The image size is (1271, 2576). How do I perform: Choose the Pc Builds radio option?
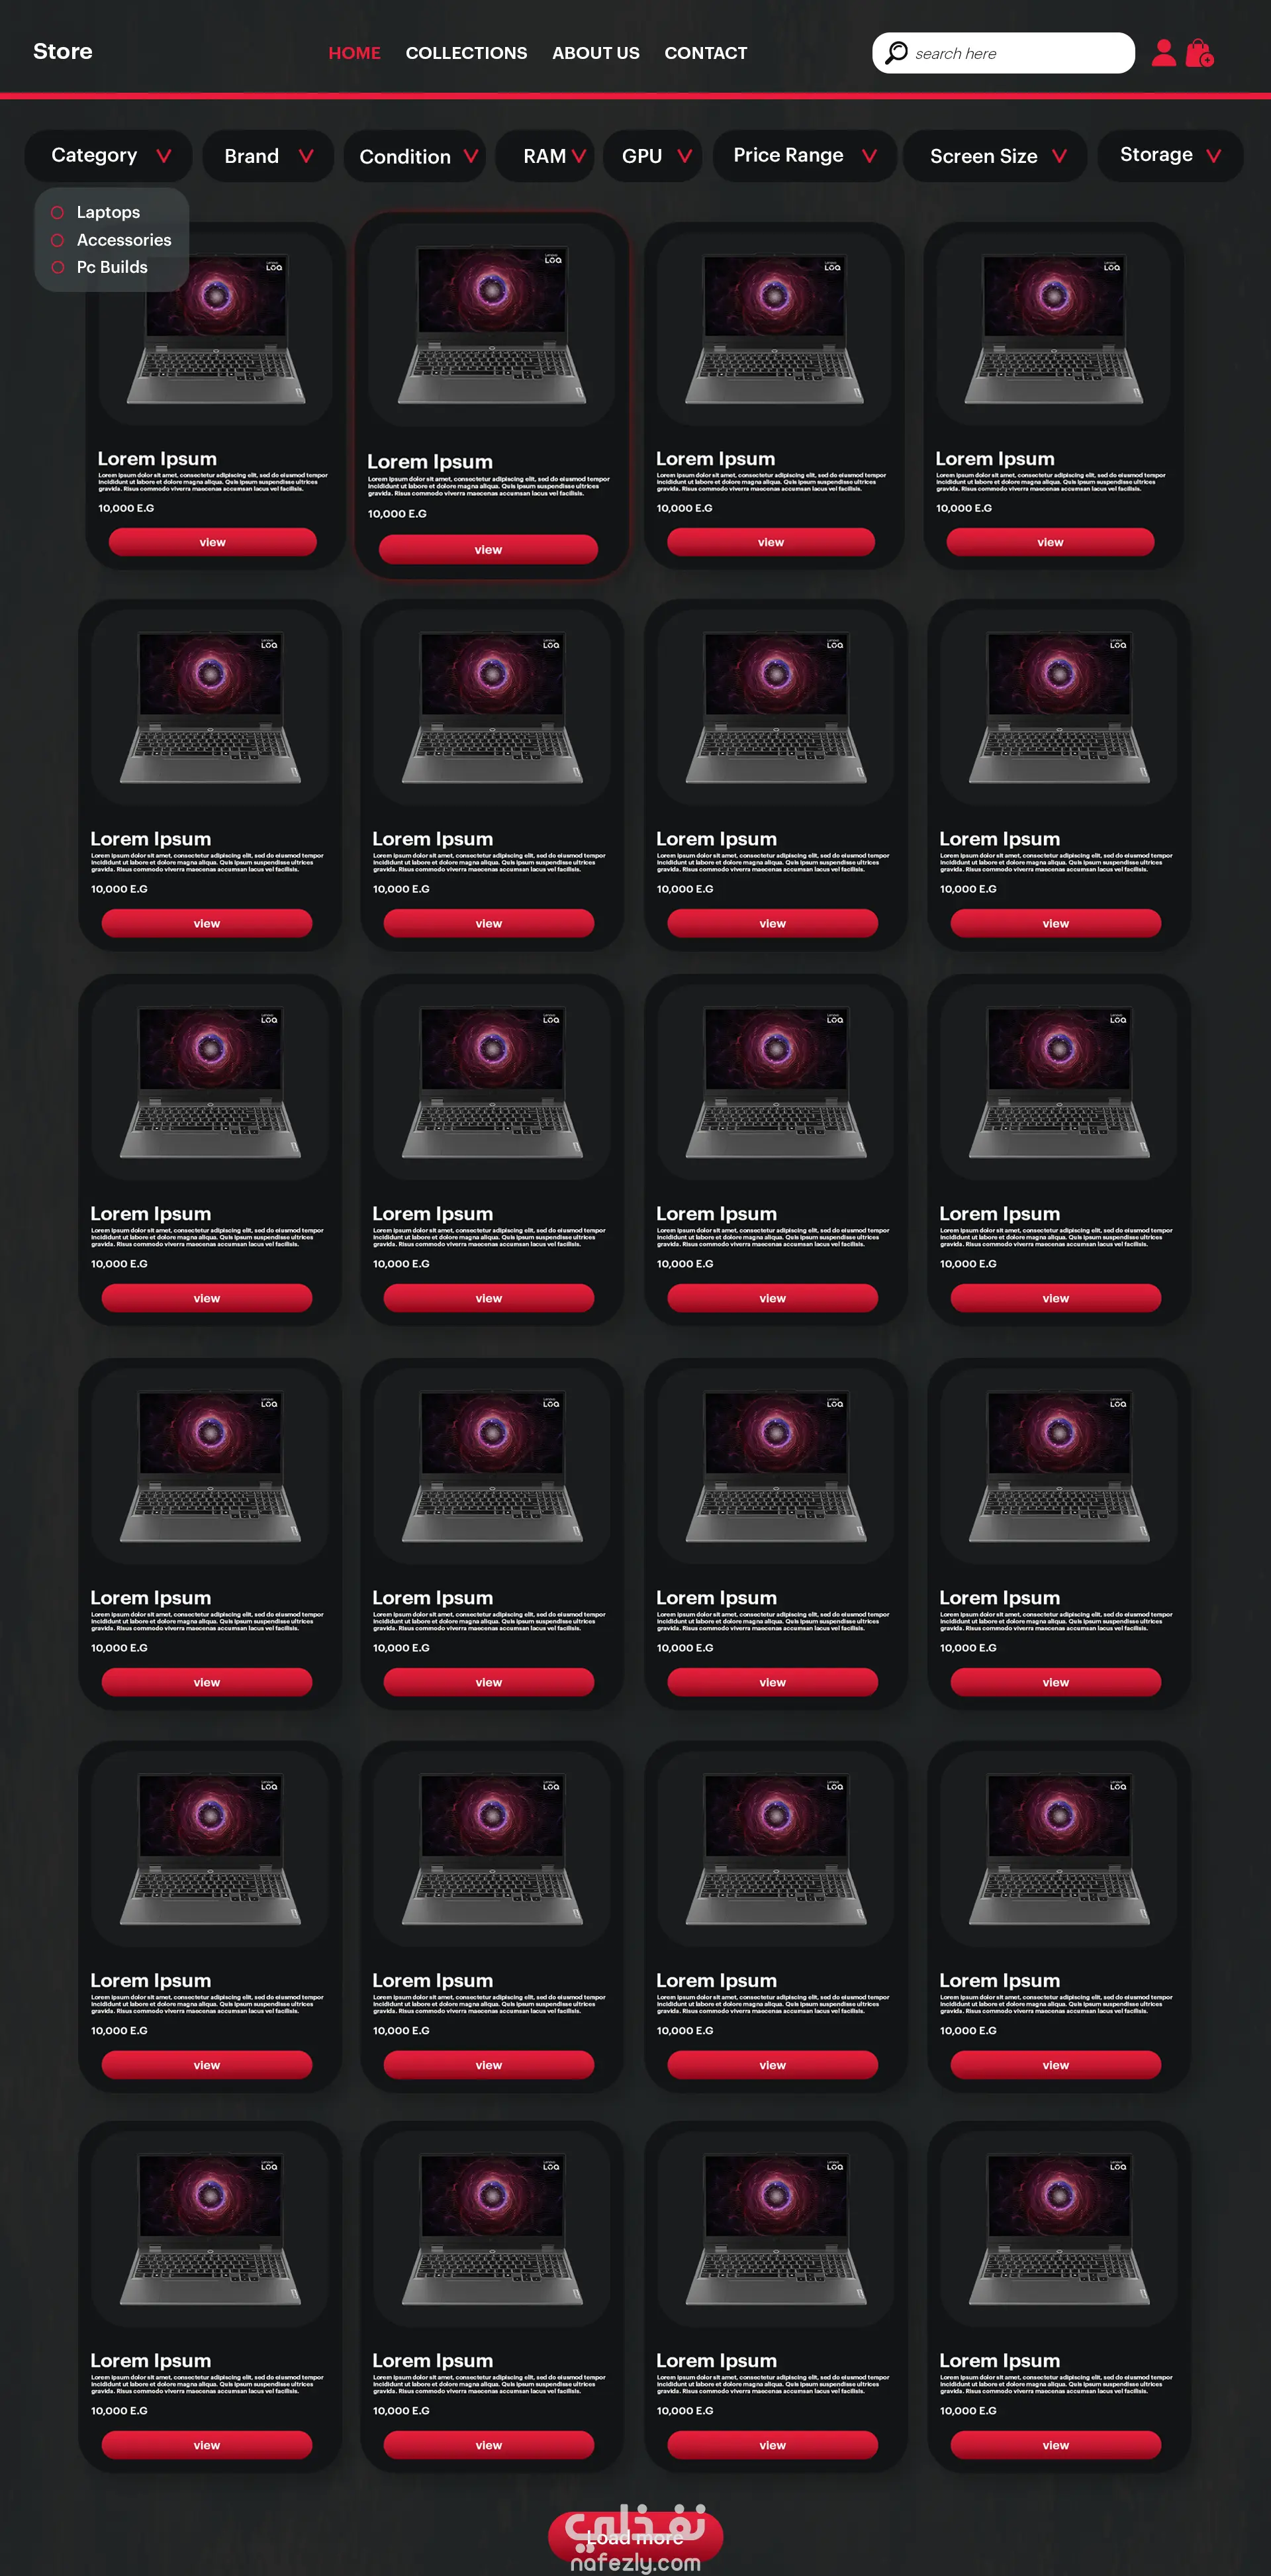[58, 268]
